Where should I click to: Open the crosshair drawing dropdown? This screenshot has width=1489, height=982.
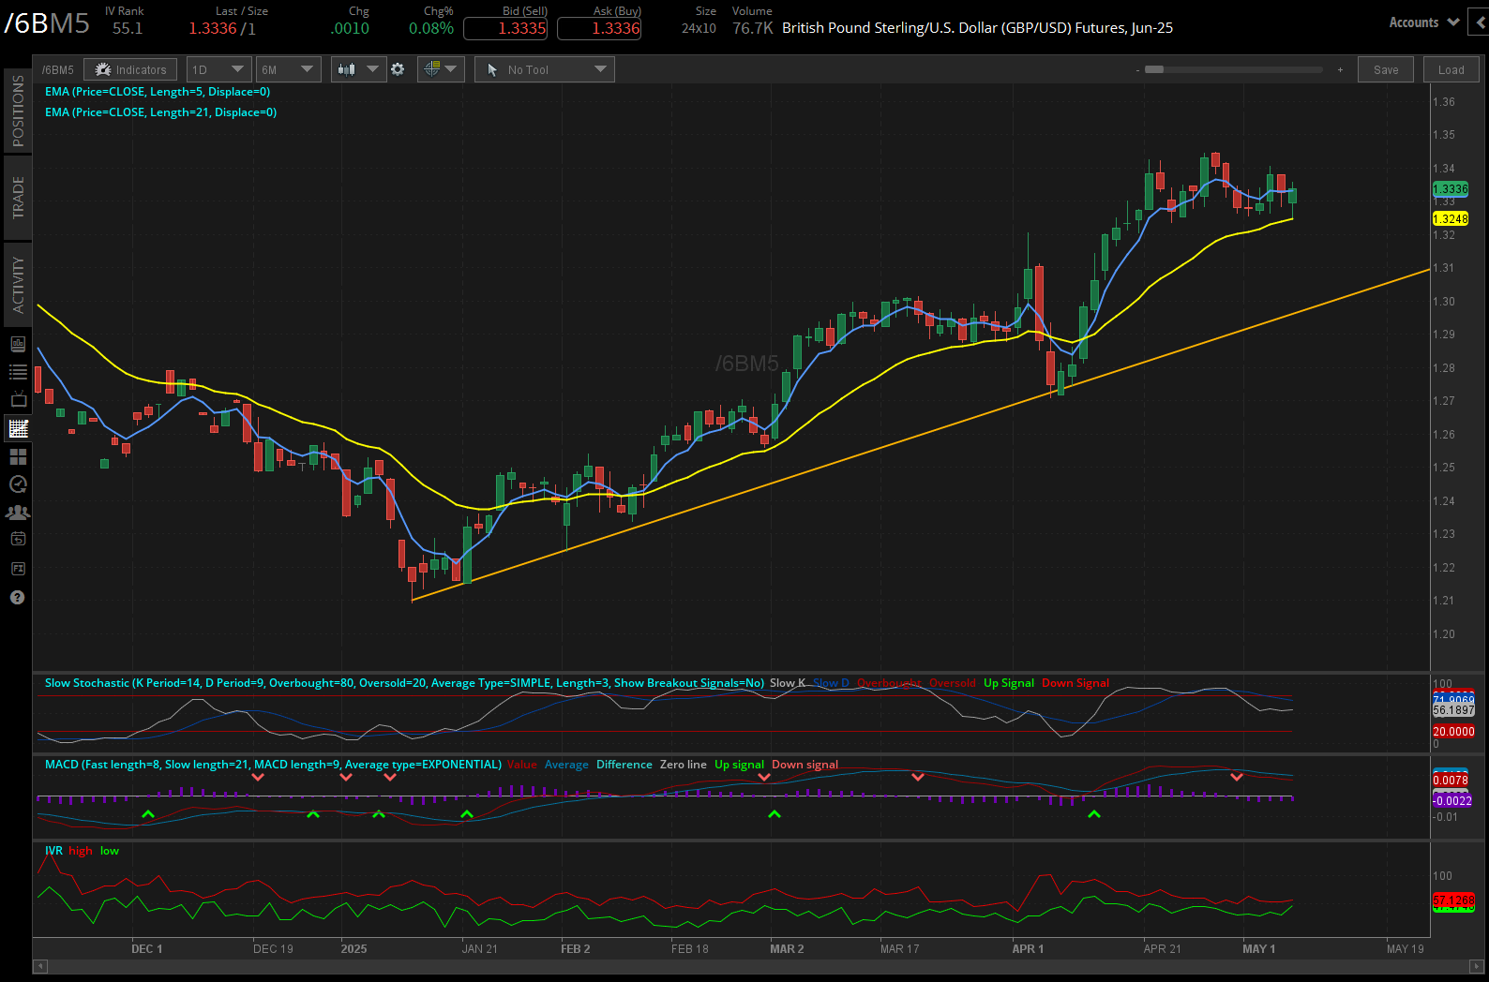441,69
